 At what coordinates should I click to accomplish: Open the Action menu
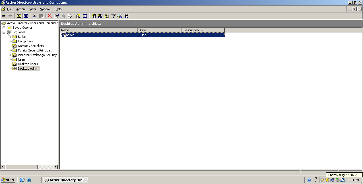[x=20, y=9]
